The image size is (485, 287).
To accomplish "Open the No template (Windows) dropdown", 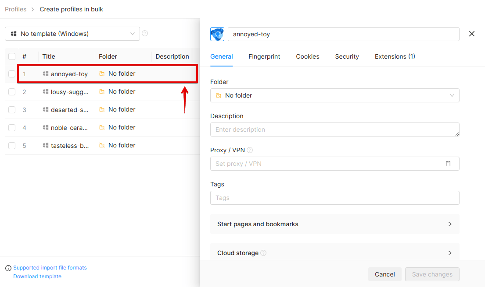I will click(x=72, y=34).
